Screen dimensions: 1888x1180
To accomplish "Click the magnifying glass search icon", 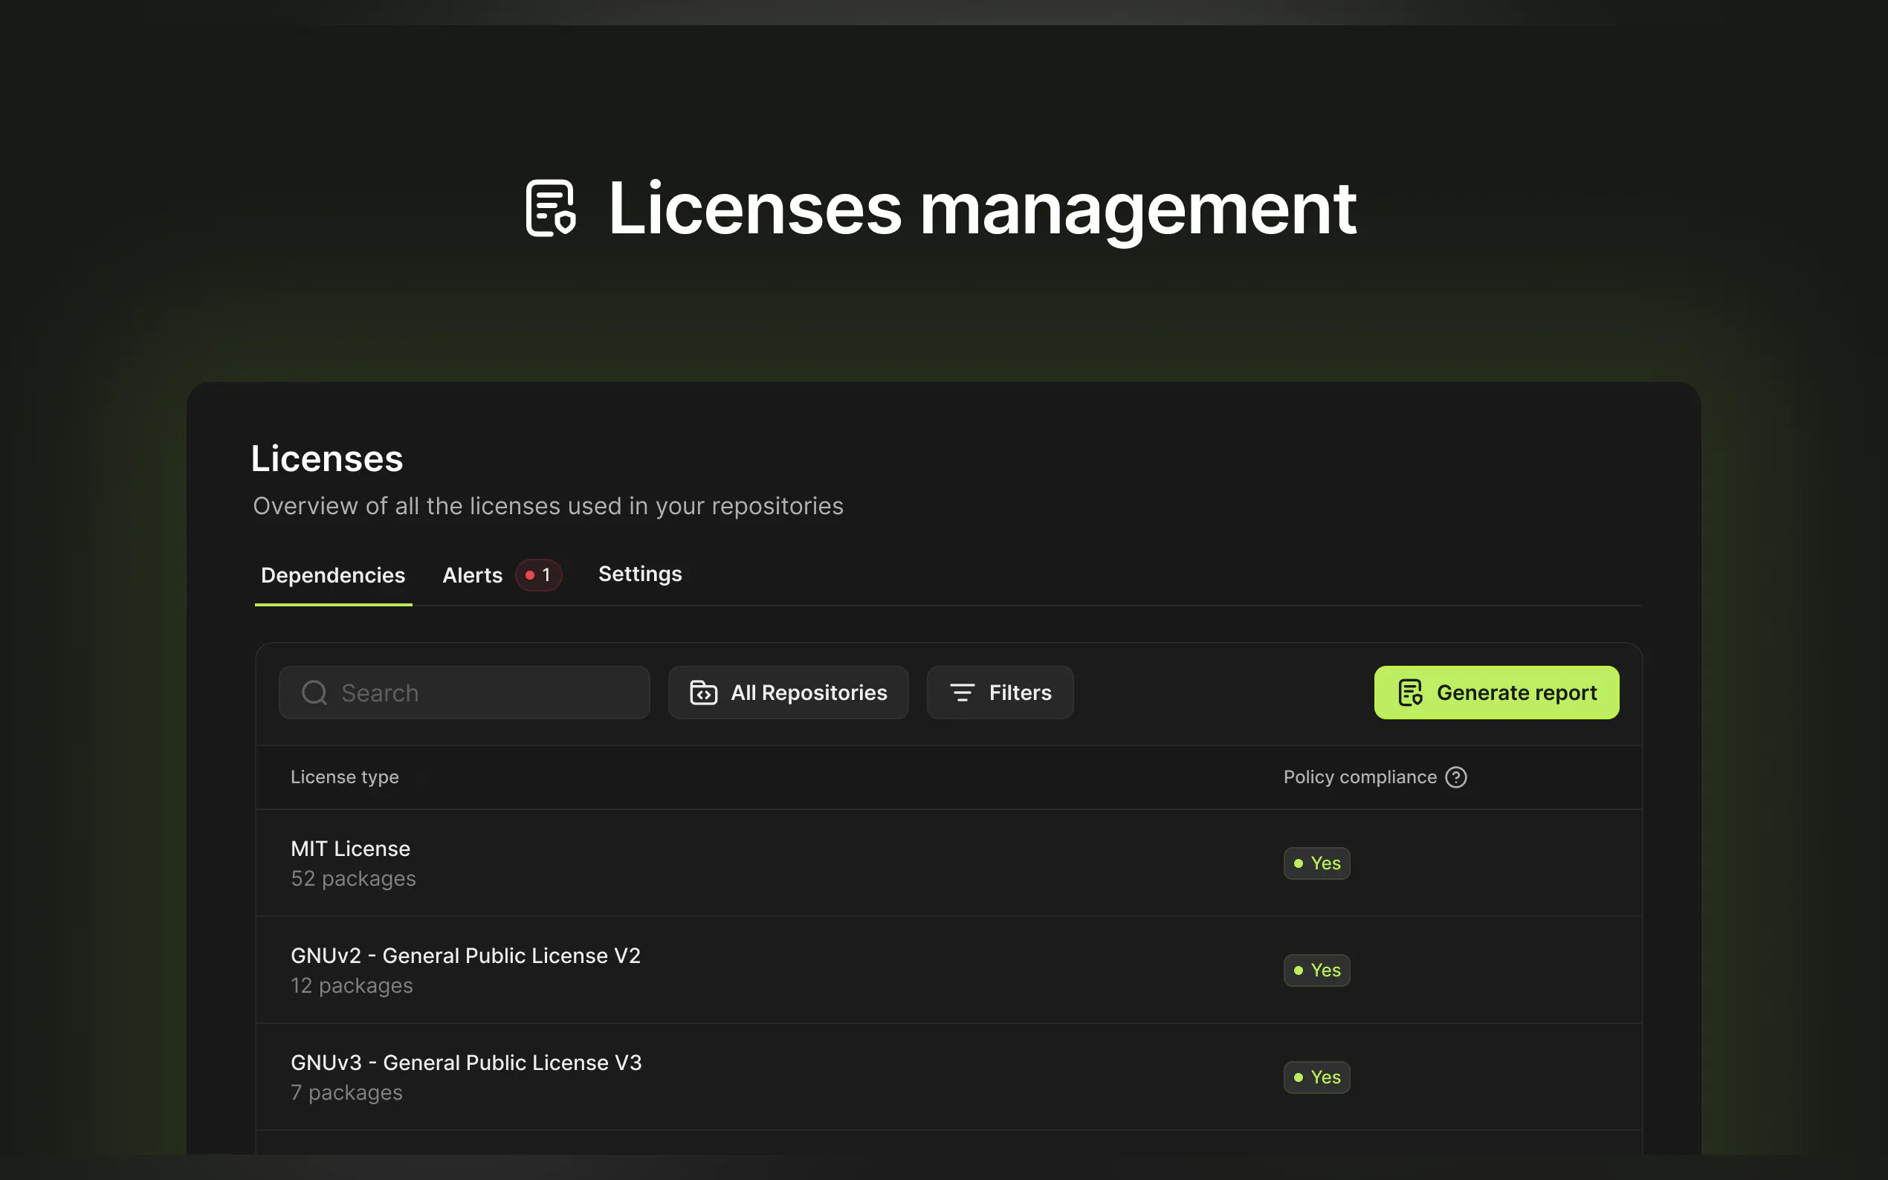I will click(314, 693).
